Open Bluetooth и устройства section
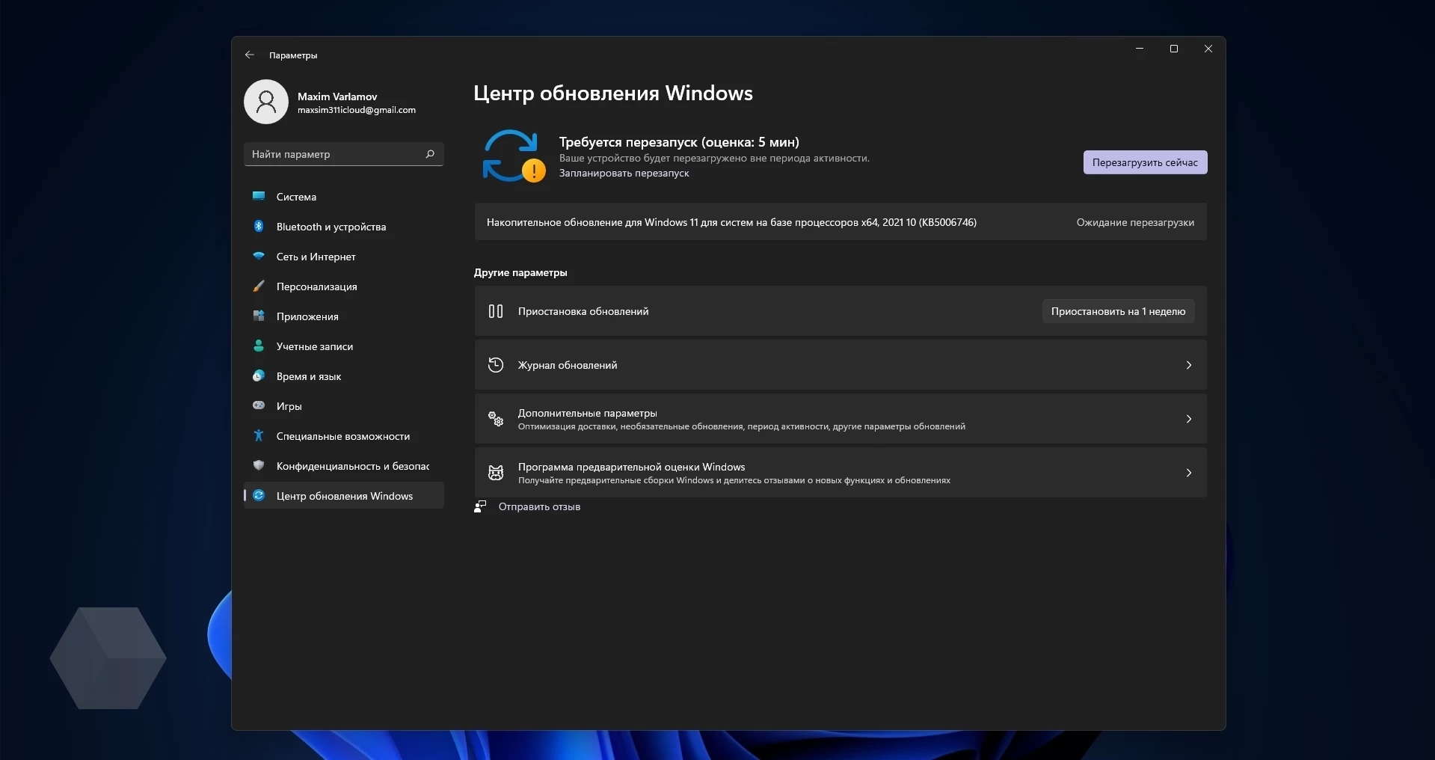Image resolution: width=1435 pixels, height=760 pixels. [344, 227]
